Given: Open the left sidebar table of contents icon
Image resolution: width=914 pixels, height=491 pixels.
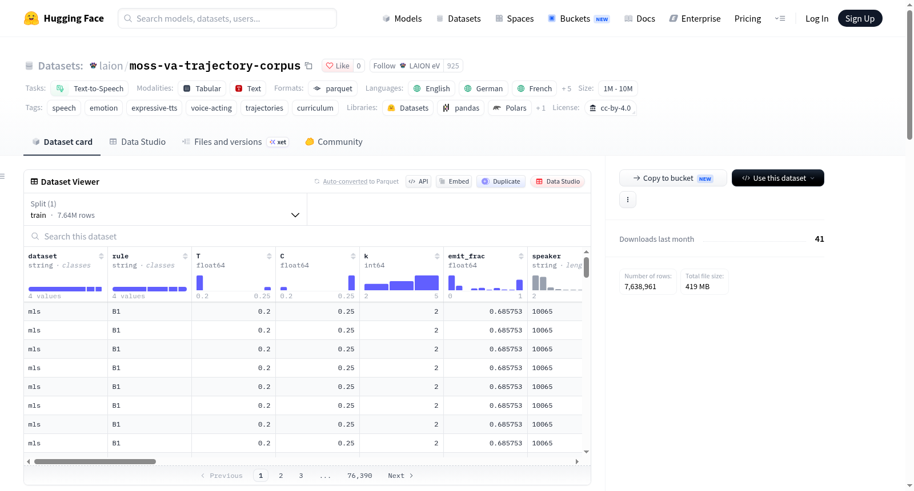Looking at the screenshot, I should point(3,176).
